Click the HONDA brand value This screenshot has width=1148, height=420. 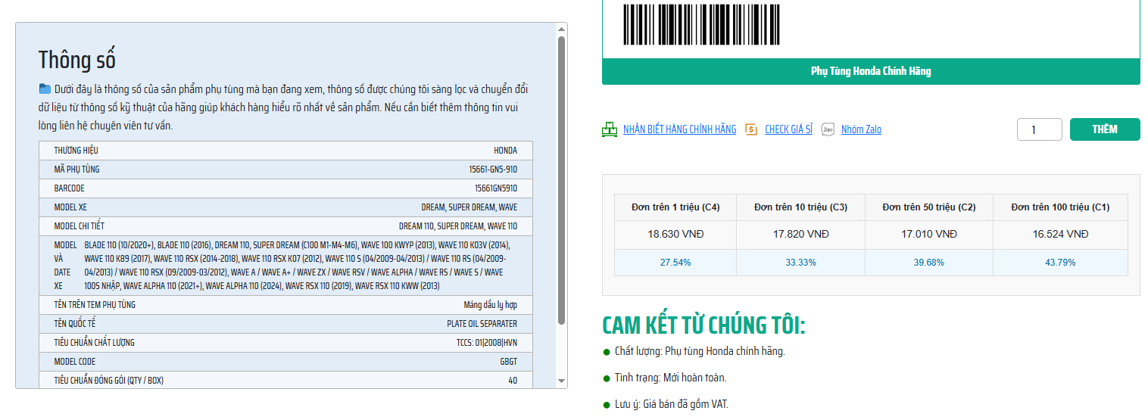click(505, 151)
